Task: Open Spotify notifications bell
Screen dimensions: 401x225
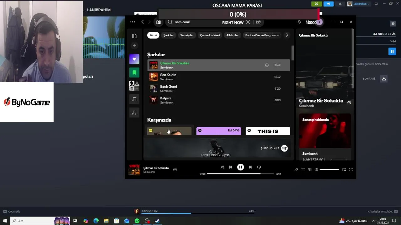Action: point(299,22)
